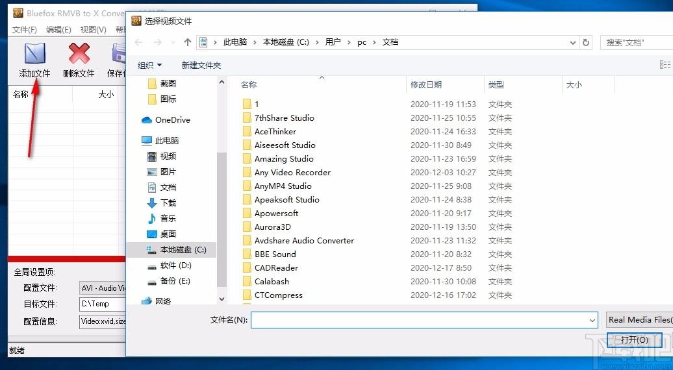673x370 pixels.
Task: Refresh the folder view in address bar
Action: 585,42
